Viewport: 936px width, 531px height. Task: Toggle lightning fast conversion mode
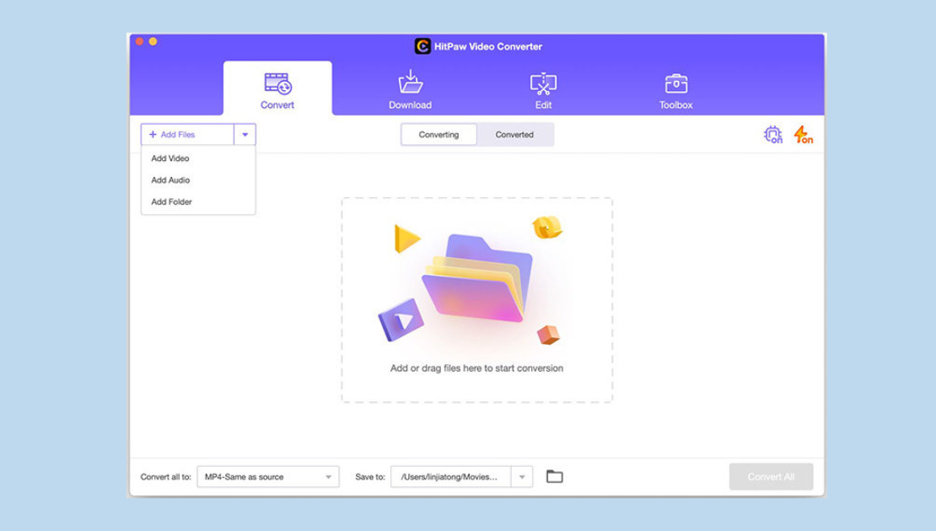coord(803,135)
